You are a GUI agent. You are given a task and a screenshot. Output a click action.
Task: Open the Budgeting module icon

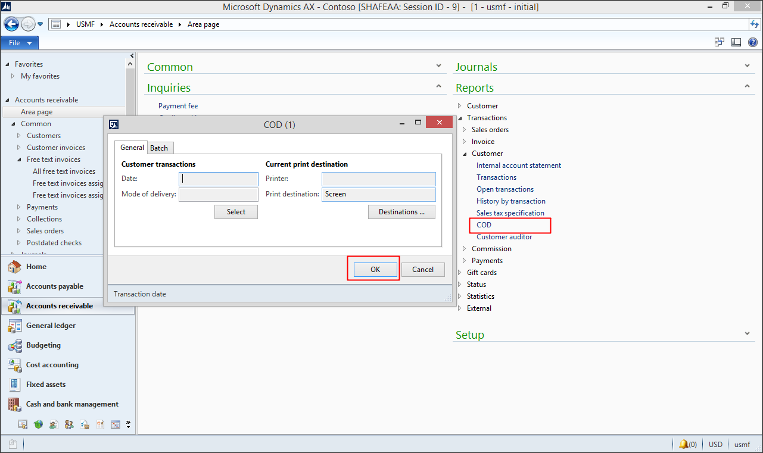pos(14,345)
